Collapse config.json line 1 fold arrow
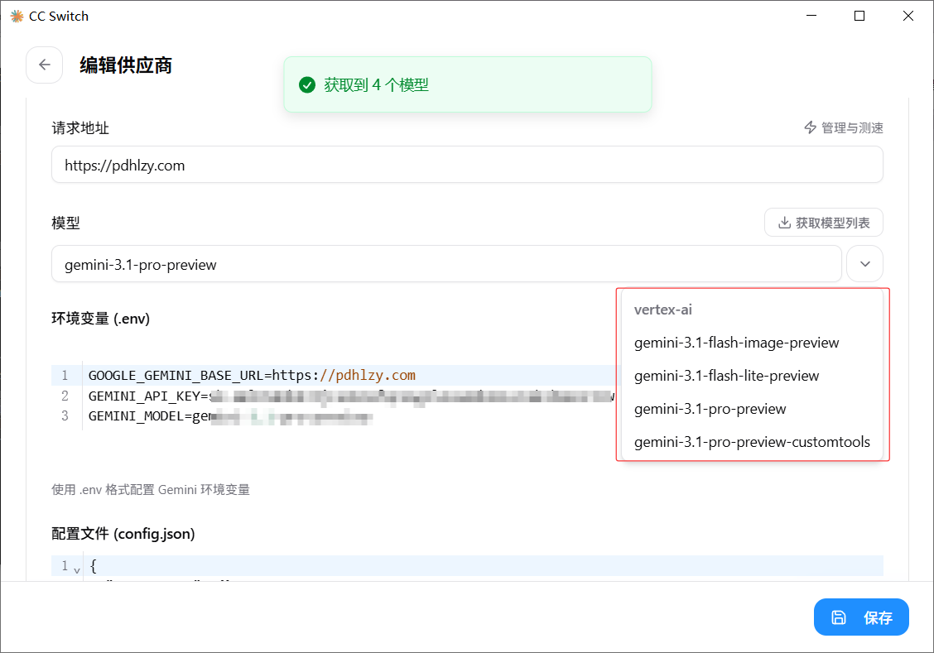This screenshot has height=653, width=934. [x=77, y=569]
